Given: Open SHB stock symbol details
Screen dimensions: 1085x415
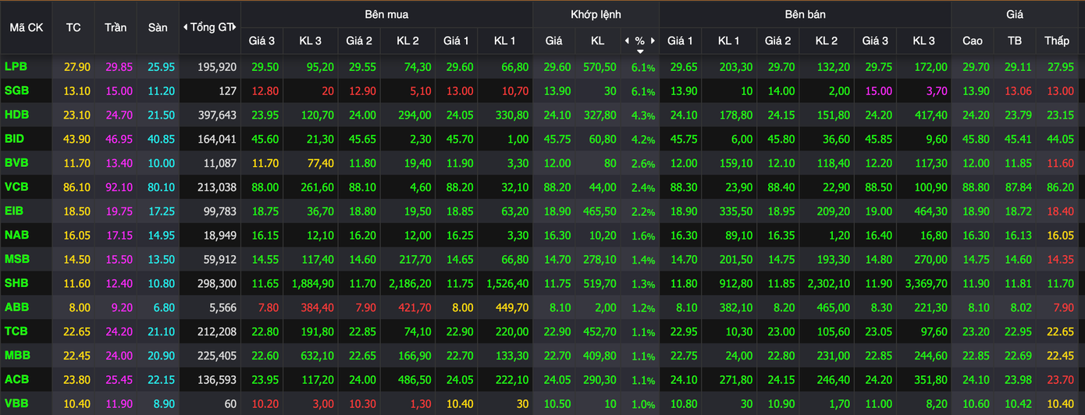Looking at the screenshot, I should (x=16, y=283).
